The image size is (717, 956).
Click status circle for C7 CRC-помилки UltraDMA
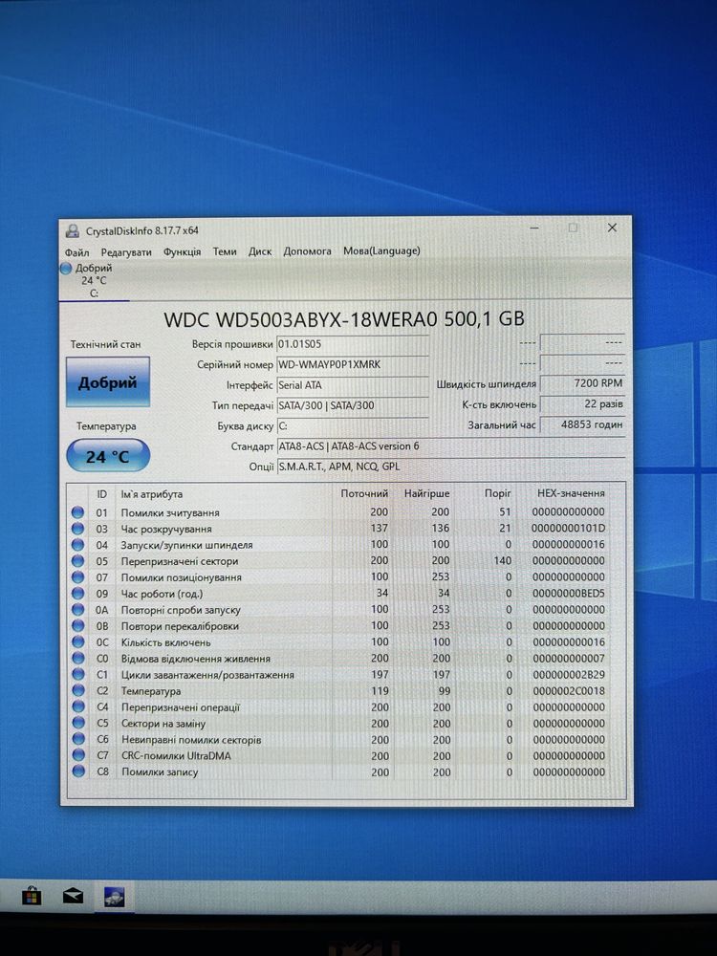[x=77, y=755]
